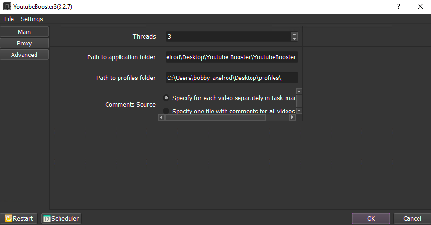Screen dimensions: 431x225
Task: Click Comments Source scroll right arrow
Action: pyautogui.click(x=292, y=117)
